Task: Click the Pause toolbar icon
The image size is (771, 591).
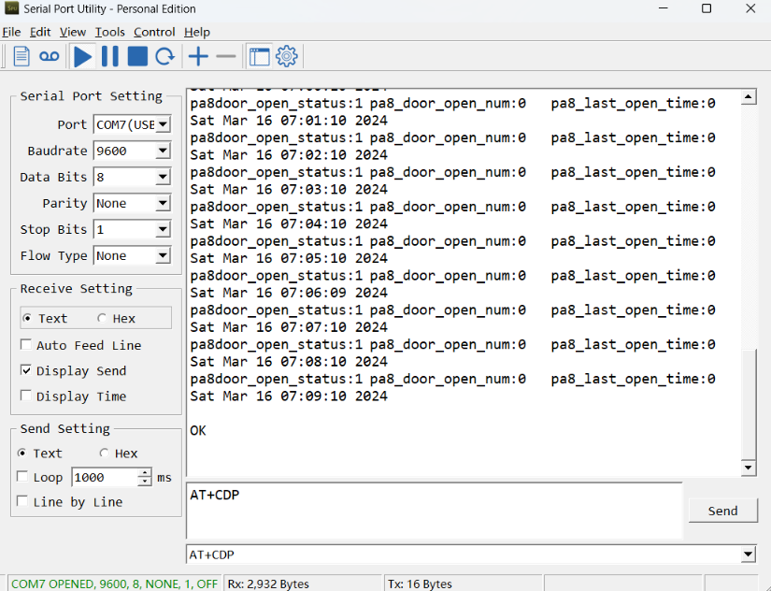Action: (109, 56)
